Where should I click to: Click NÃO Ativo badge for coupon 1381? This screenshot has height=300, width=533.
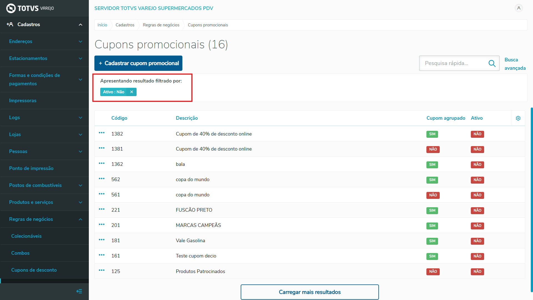[x=477, y=149]
